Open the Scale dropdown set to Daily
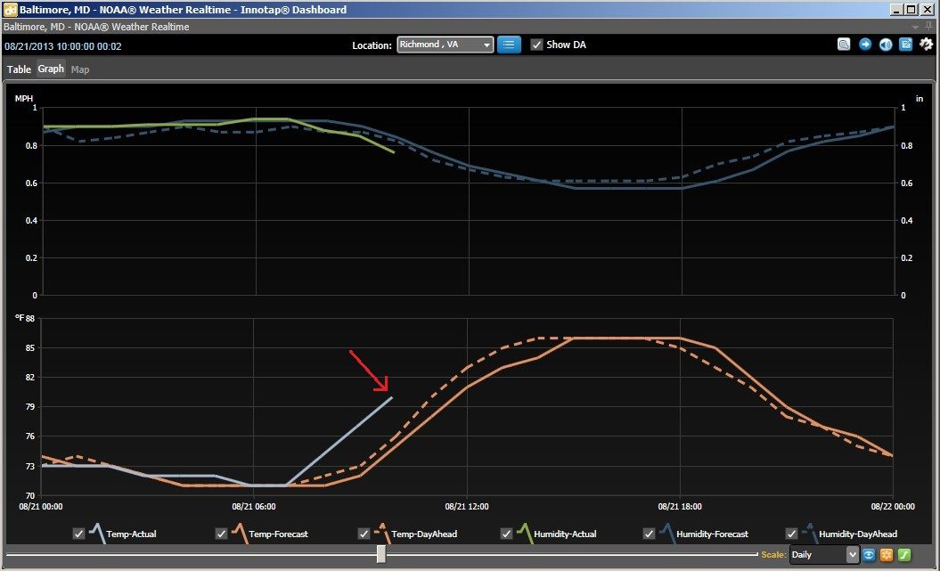940x571 pixels. tap(824, 555)
